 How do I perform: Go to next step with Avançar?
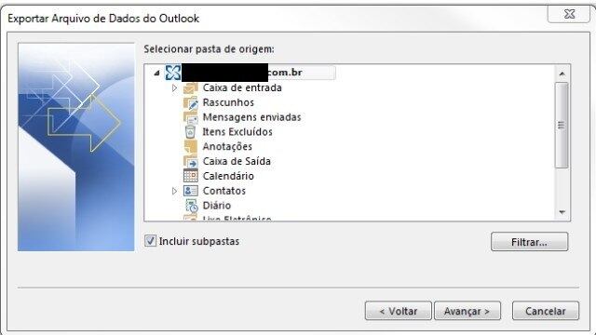tap(467, 311)
